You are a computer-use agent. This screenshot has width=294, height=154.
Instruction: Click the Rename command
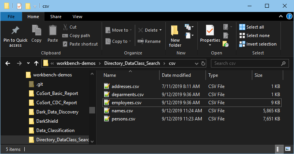pyautogui.click(x=149, y=41)
